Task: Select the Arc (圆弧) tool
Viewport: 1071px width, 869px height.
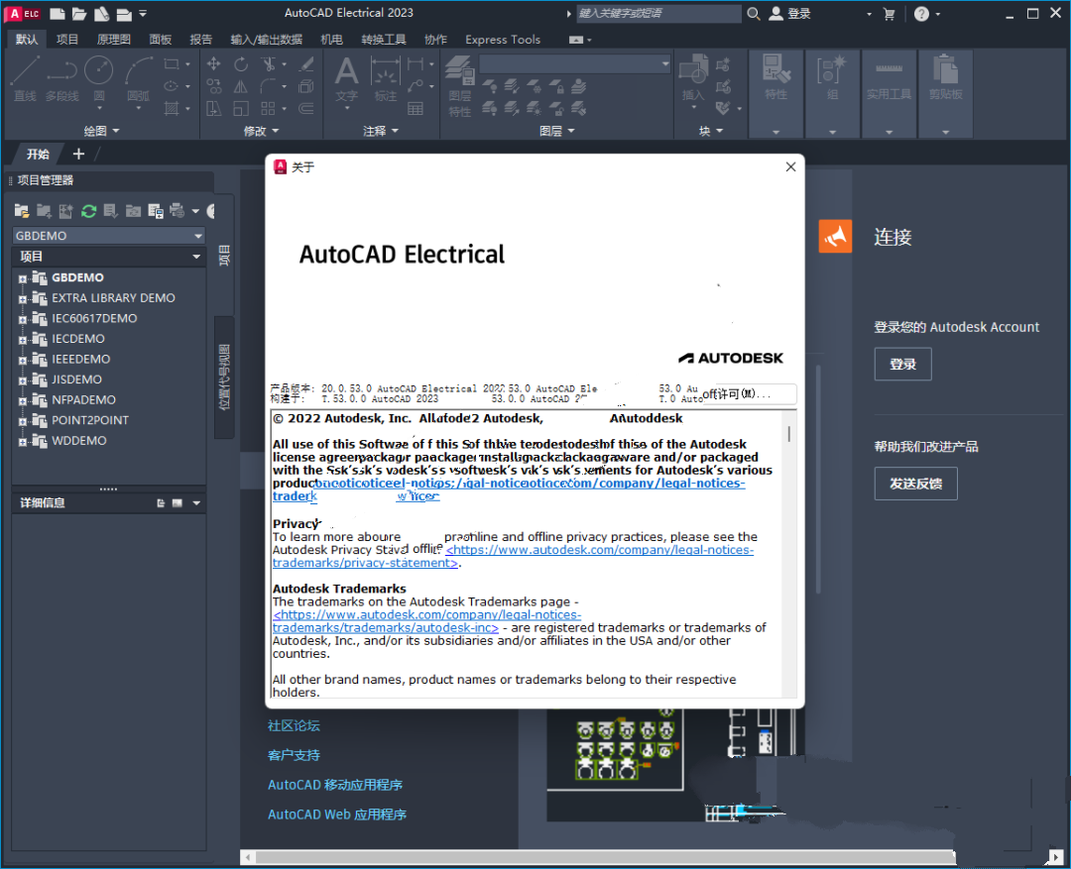Action: pos(139,78)
